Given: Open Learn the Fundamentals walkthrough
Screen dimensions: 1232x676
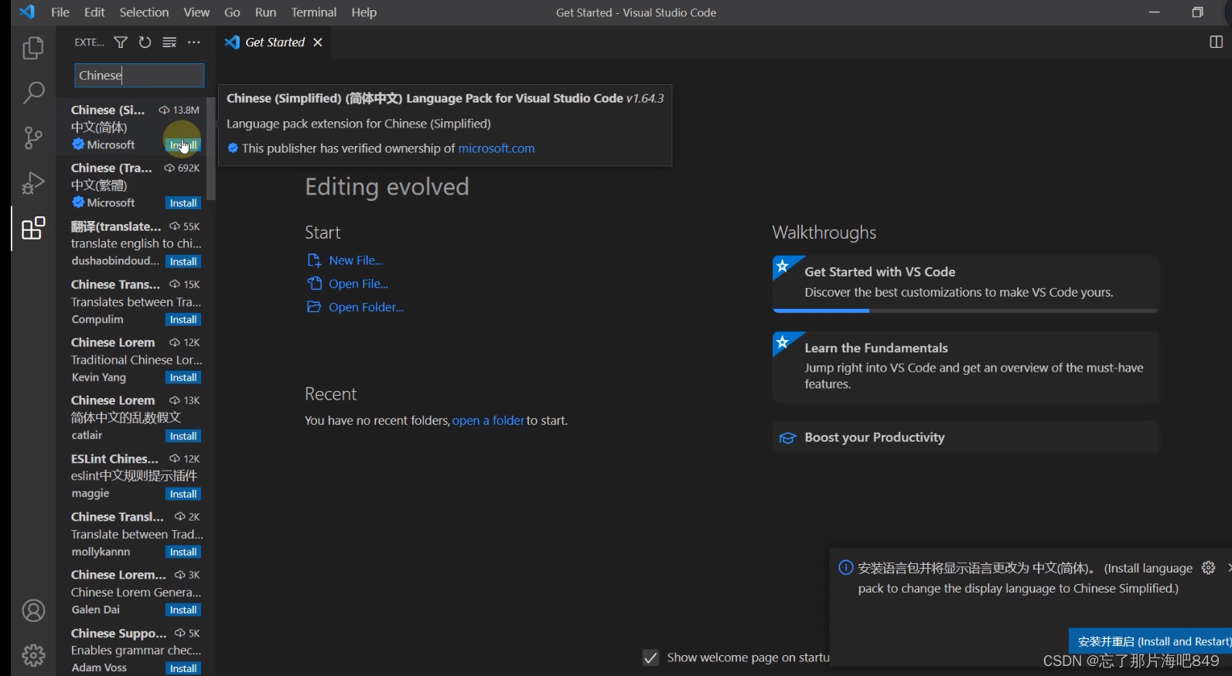Looking at the screenshot, I should click(x=965, y=367).
